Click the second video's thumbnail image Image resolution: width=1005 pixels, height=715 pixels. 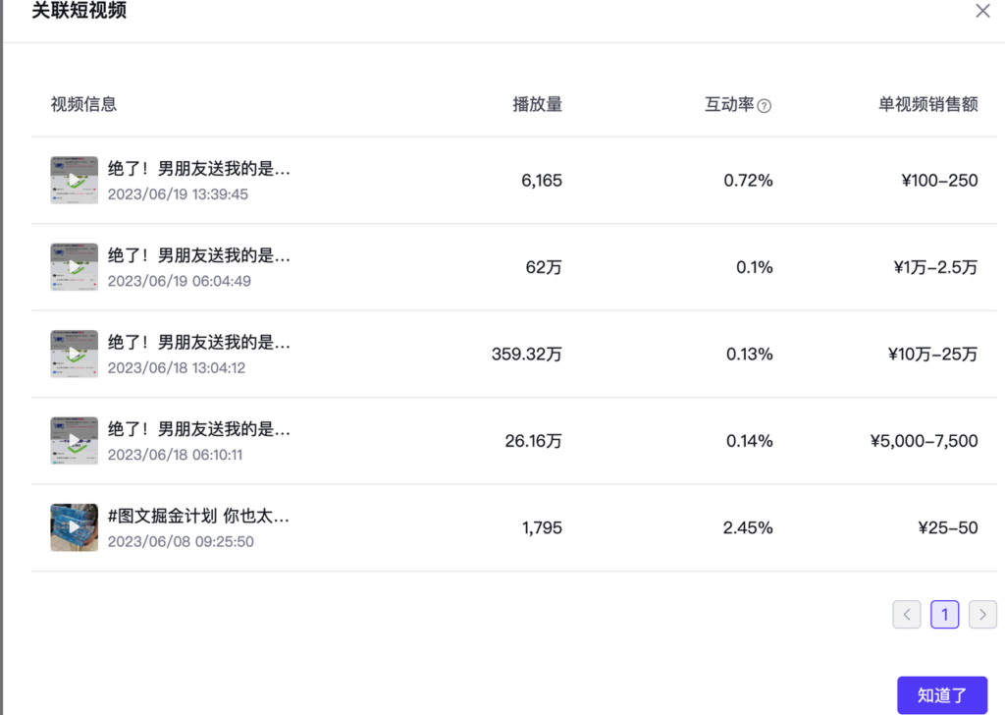pyautogui.click(x=73, y=266)
